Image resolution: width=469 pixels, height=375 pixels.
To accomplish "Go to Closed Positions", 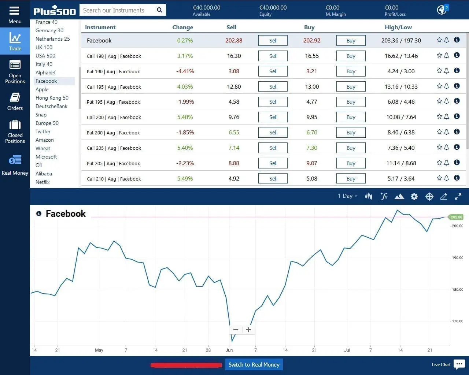I will [x=15, y=131].
